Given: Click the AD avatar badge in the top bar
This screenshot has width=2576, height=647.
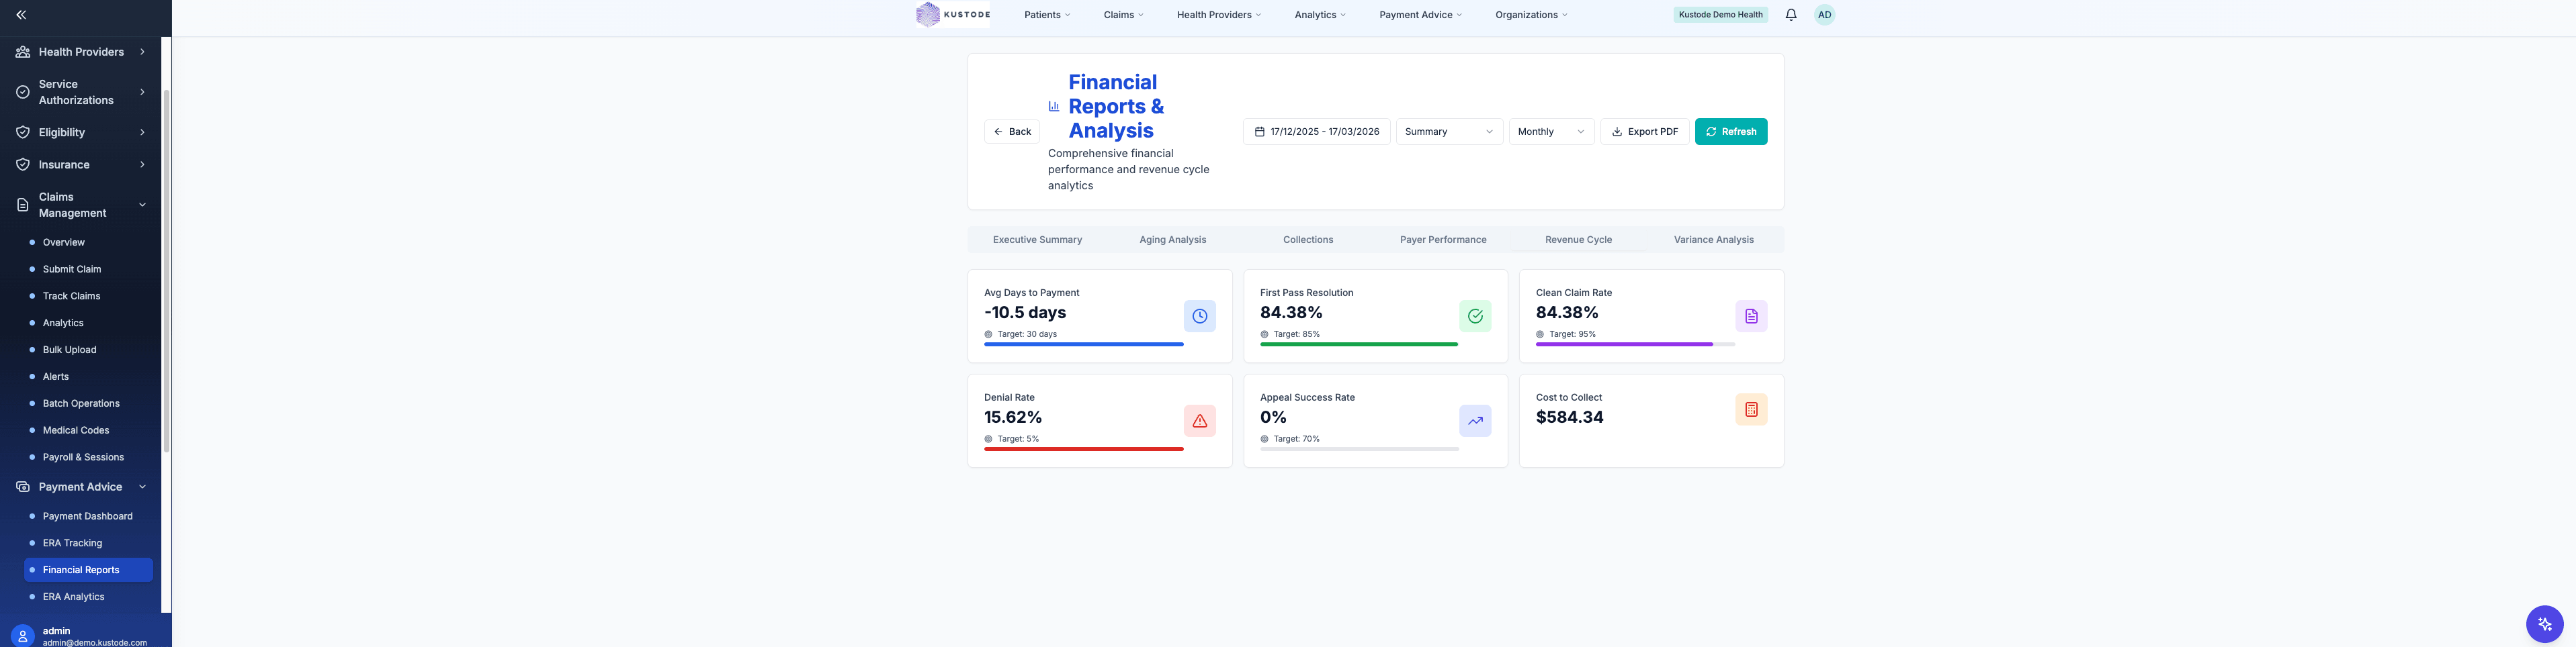Looking at the screenshot, I should pyautogui.click(x=1824, y=14).
